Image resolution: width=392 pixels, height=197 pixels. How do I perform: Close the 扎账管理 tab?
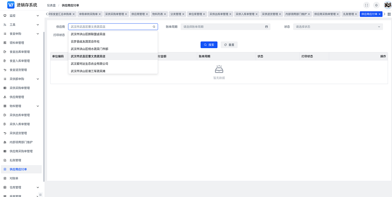tap(356, 14)
